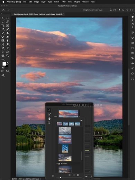Image resolution: width=135 pixels, height=180 pixels.
Task: Create a new sky group folder
Action: (x=70, y=175)
